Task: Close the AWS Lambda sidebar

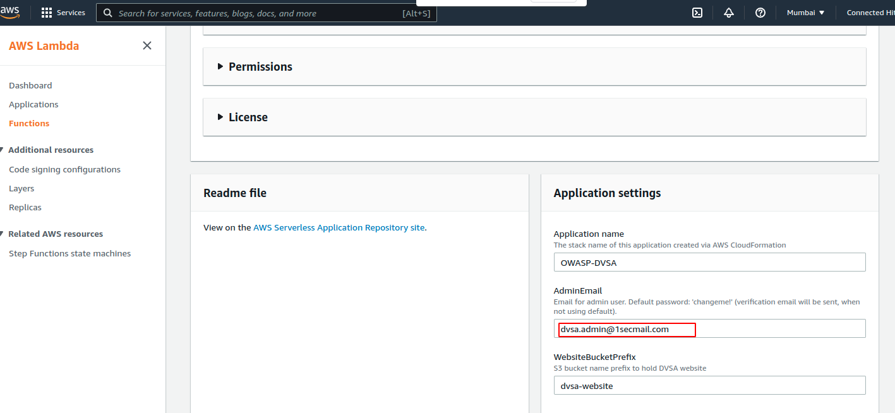Action: [147, 45]
